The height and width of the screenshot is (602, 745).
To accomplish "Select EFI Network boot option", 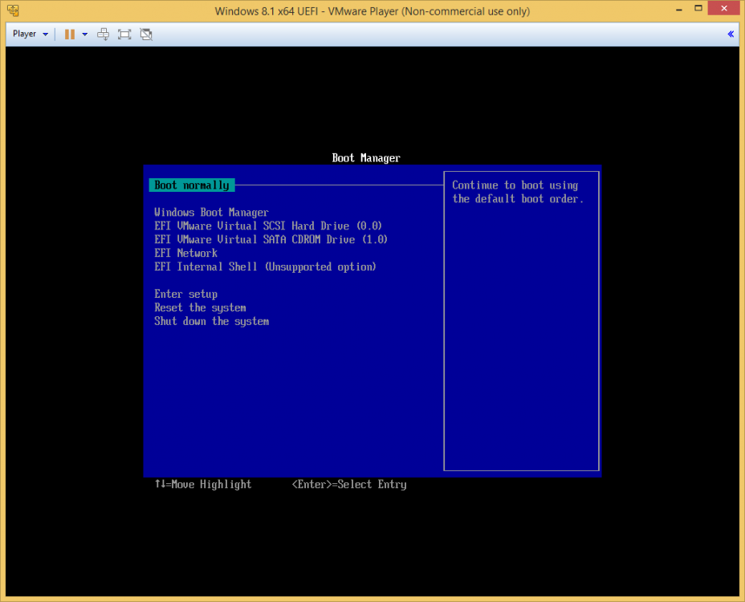I will click(185, 254).
